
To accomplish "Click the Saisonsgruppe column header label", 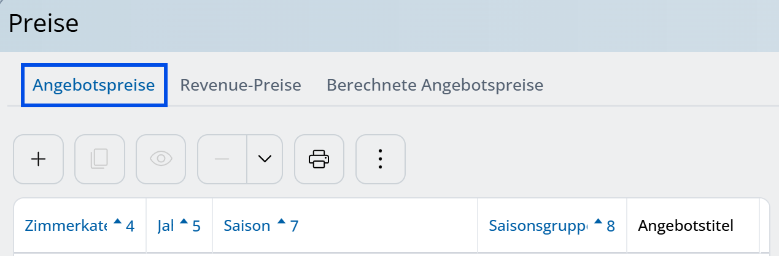I will click(x=538, y=226).
